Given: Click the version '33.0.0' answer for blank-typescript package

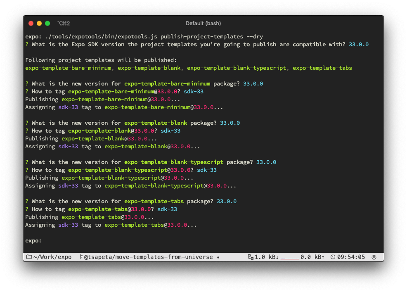Looking at the screenshot, I should (266, 162).
